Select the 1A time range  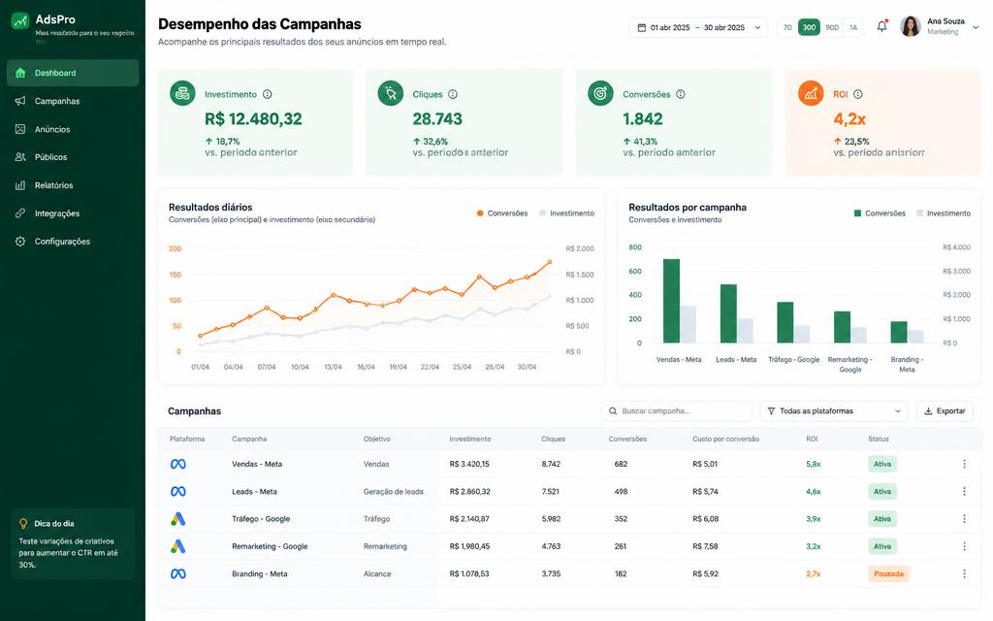point(853,27)
